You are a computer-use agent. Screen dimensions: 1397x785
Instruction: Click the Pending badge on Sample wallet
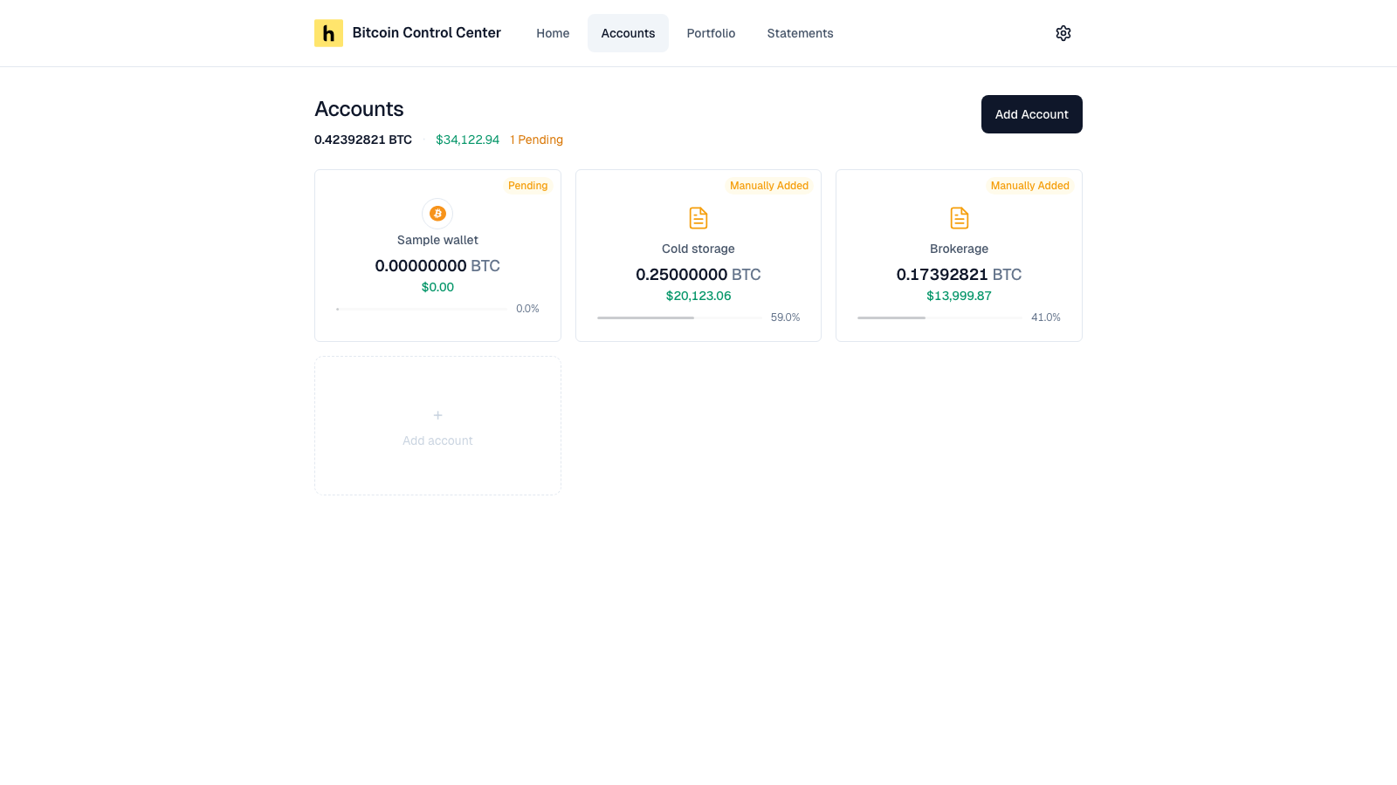[x=527, y=186]
